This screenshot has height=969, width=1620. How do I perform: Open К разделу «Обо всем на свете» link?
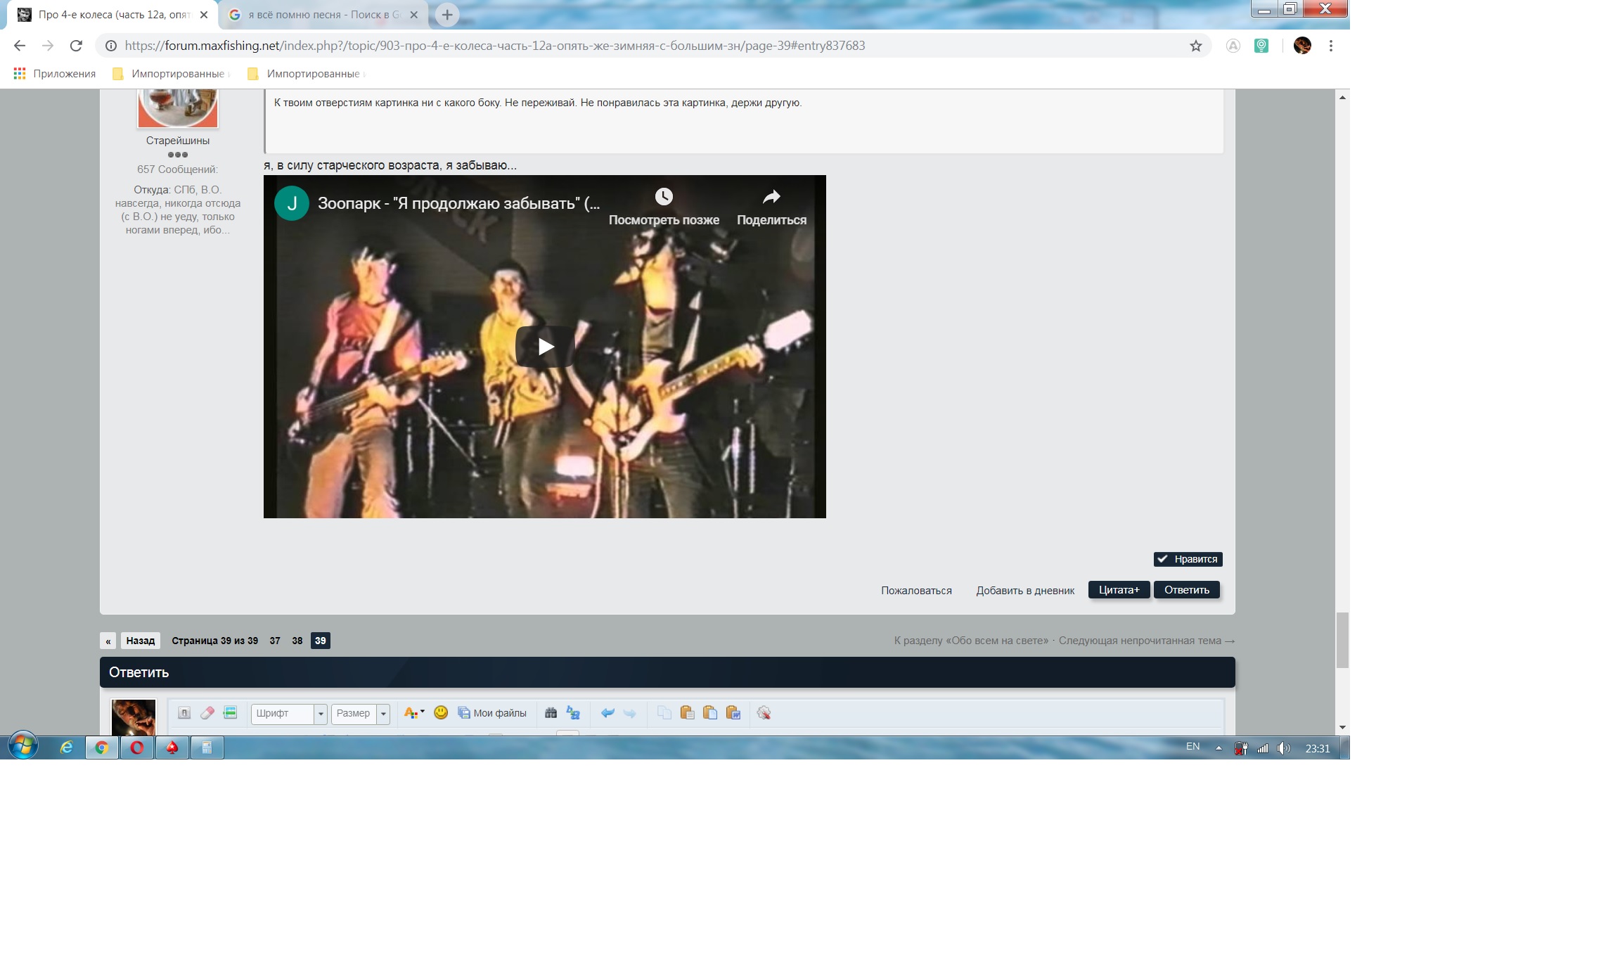click(971, 641)
